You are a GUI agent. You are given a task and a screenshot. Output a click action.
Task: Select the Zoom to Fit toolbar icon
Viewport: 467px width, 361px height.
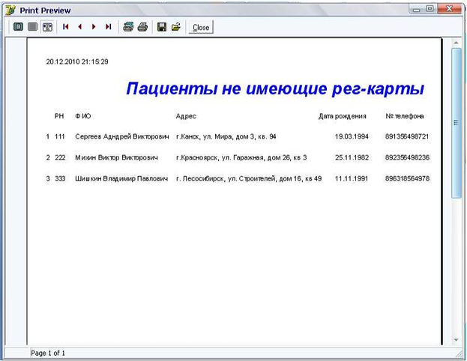coord(18,27)
